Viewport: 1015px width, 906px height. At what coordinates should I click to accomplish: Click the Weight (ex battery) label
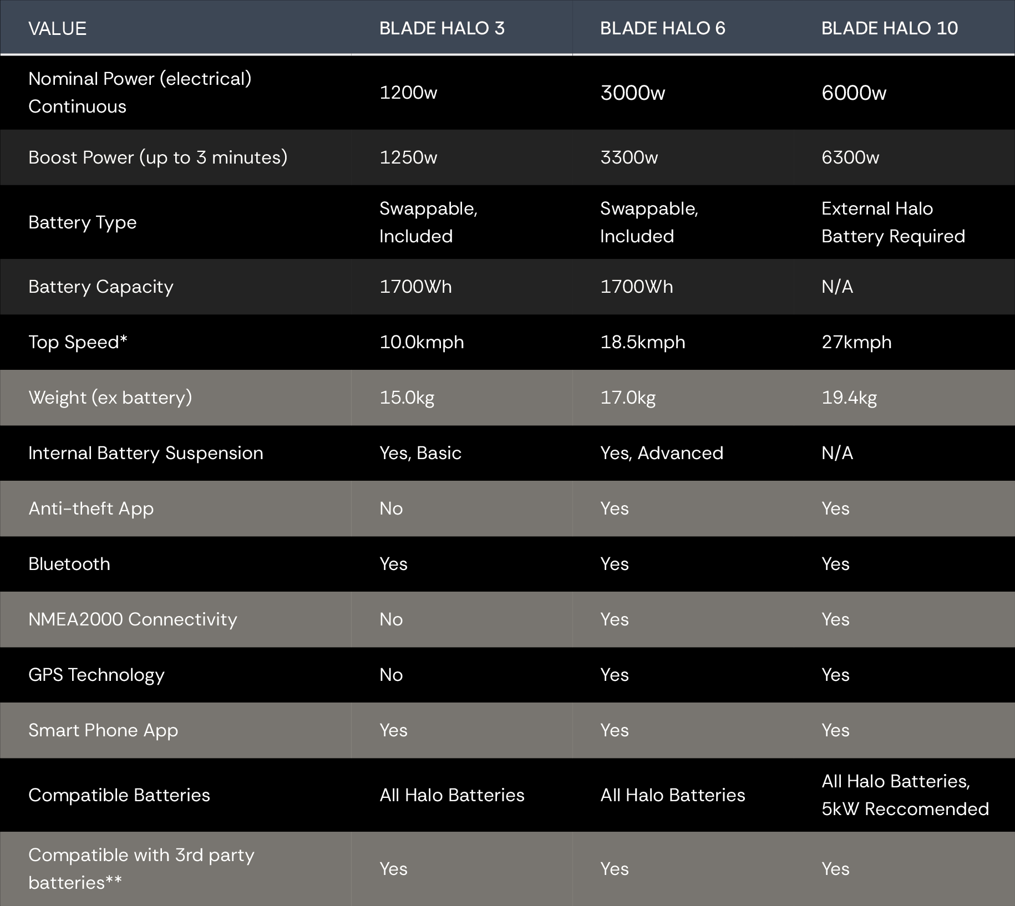110,398
